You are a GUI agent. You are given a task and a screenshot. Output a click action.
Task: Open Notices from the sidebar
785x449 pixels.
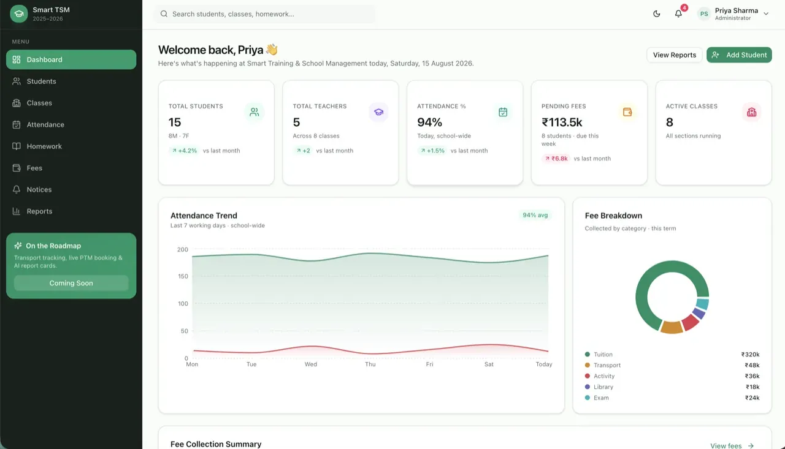[71, 190]
